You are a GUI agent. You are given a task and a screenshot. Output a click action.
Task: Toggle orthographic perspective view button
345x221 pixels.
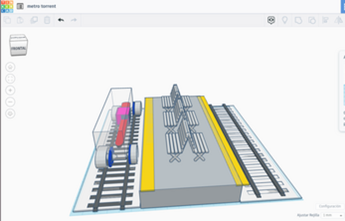10,113
